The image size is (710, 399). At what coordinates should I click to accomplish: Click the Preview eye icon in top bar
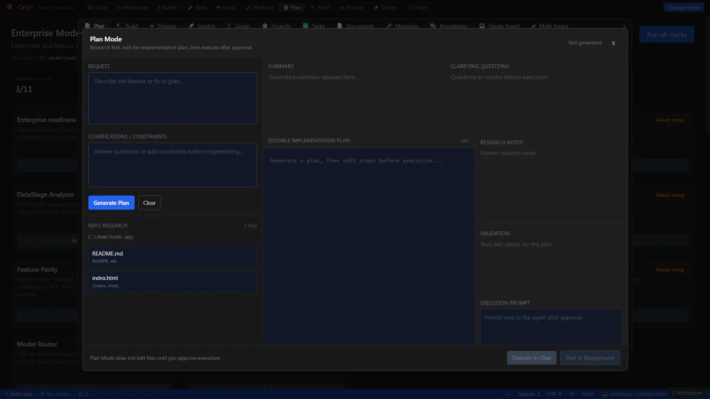pos(342,7)
